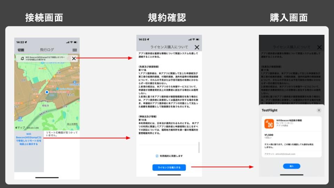Click the dimmed close X behind purchase sheet
The image size is (334, 188).
coord(319,47)
